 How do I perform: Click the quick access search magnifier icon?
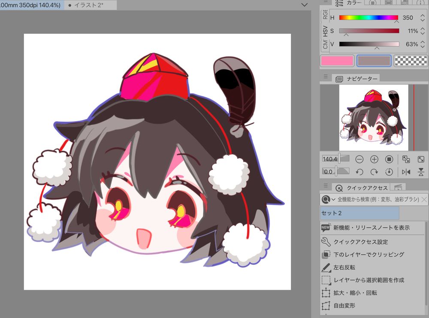pyautogui.click(x=326, y=199)
